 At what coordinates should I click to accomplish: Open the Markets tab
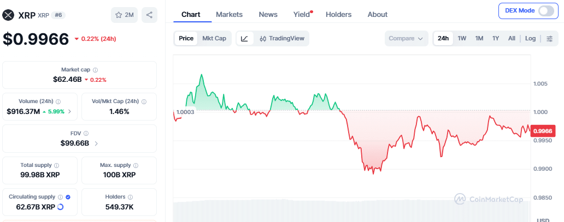229,15
